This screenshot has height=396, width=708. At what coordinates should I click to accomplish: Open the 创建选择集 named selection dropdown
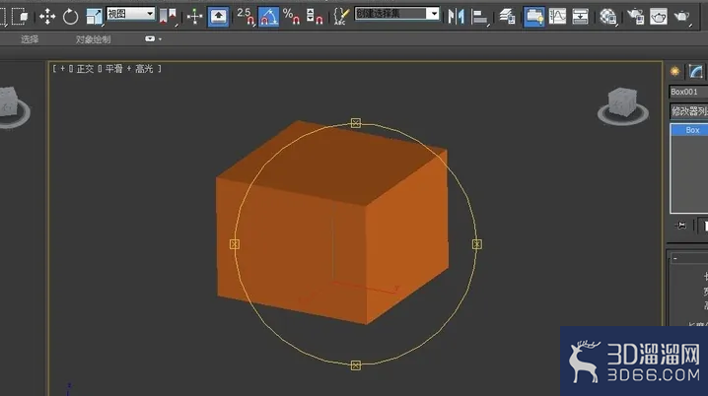(x=397, y=14)
